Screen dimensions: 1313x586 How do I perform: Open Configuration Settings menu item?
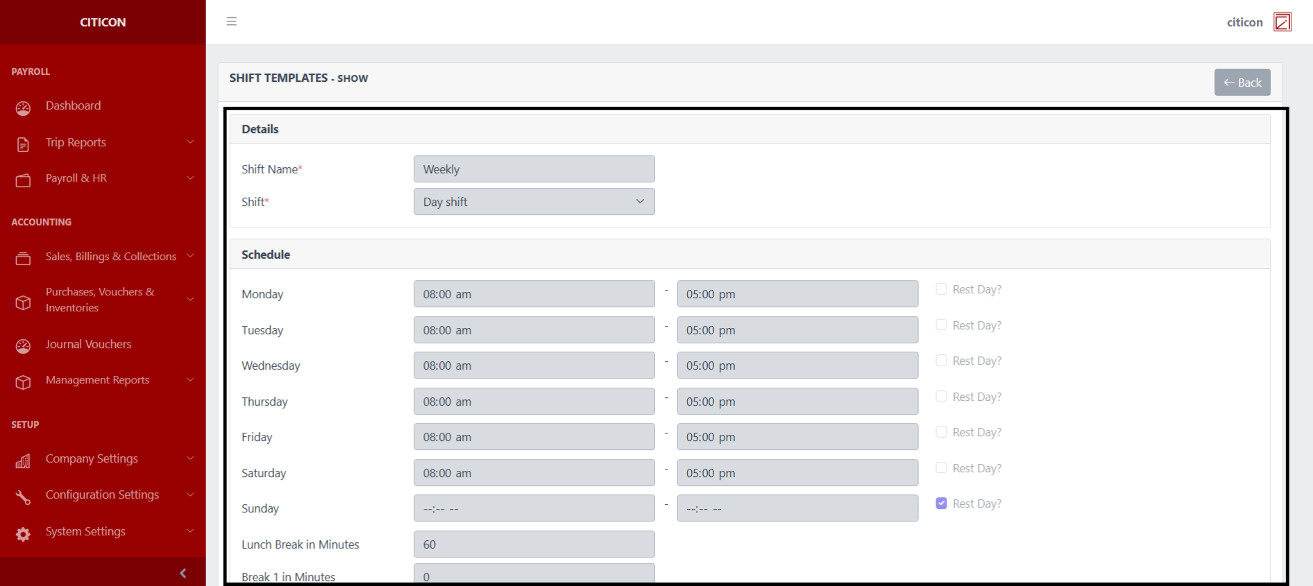(x=102, y=494)
